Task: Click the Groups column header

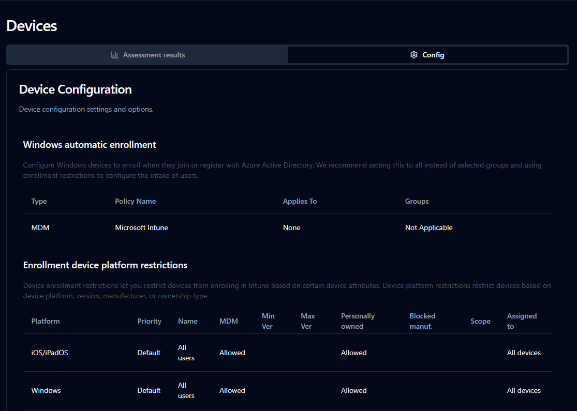Action: (x=417, y=201)
